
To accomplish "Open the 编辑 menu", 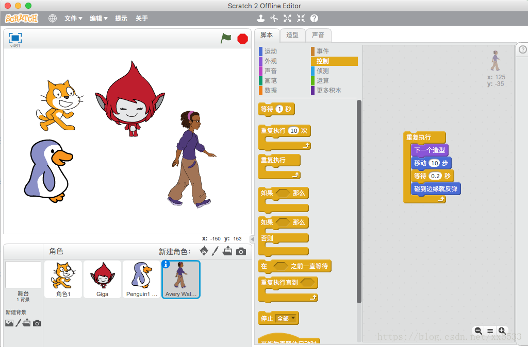I will click(x=98, y=19).
